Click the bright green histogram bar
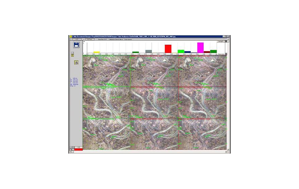 click(181, 51)
